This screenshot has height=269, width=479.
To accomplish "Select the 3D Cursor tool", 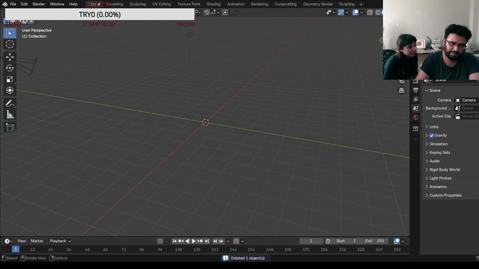I will tap(10, 44).
